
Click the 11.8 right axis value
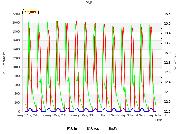(x=167, y=111)
